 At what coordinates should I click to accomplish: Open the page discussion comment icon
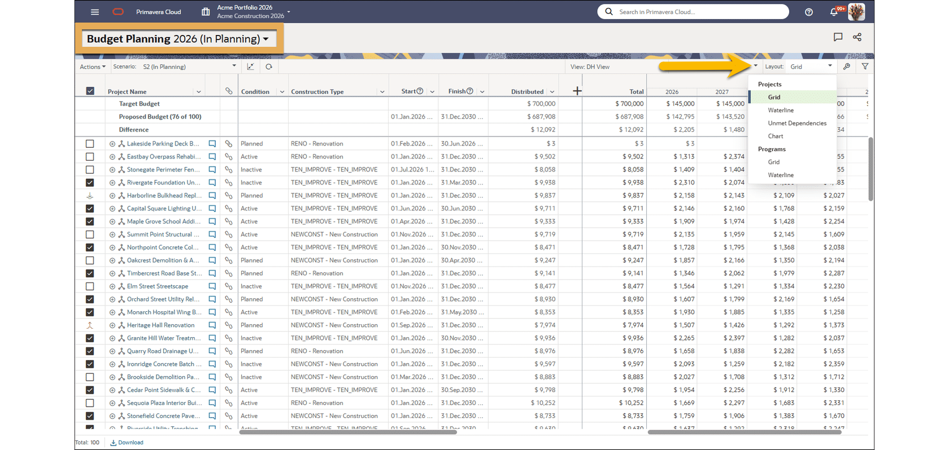[x=838, y=37]
